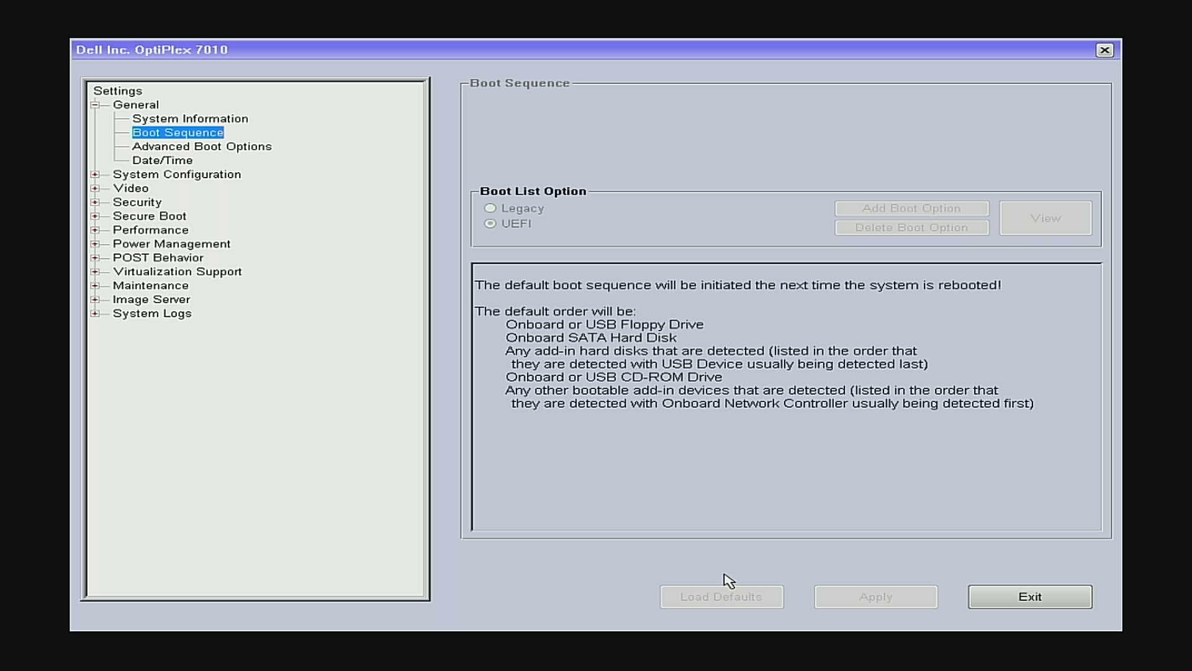Select the UEFI boot list option
This screenshot has height=671, width=1192.
pos(490,224)
